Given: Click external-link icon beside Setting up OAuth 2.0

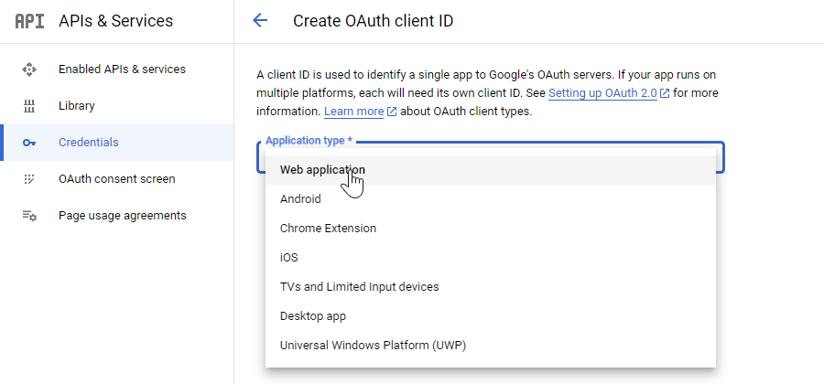Looking at the screenshot, I should [x=665, y=93].
